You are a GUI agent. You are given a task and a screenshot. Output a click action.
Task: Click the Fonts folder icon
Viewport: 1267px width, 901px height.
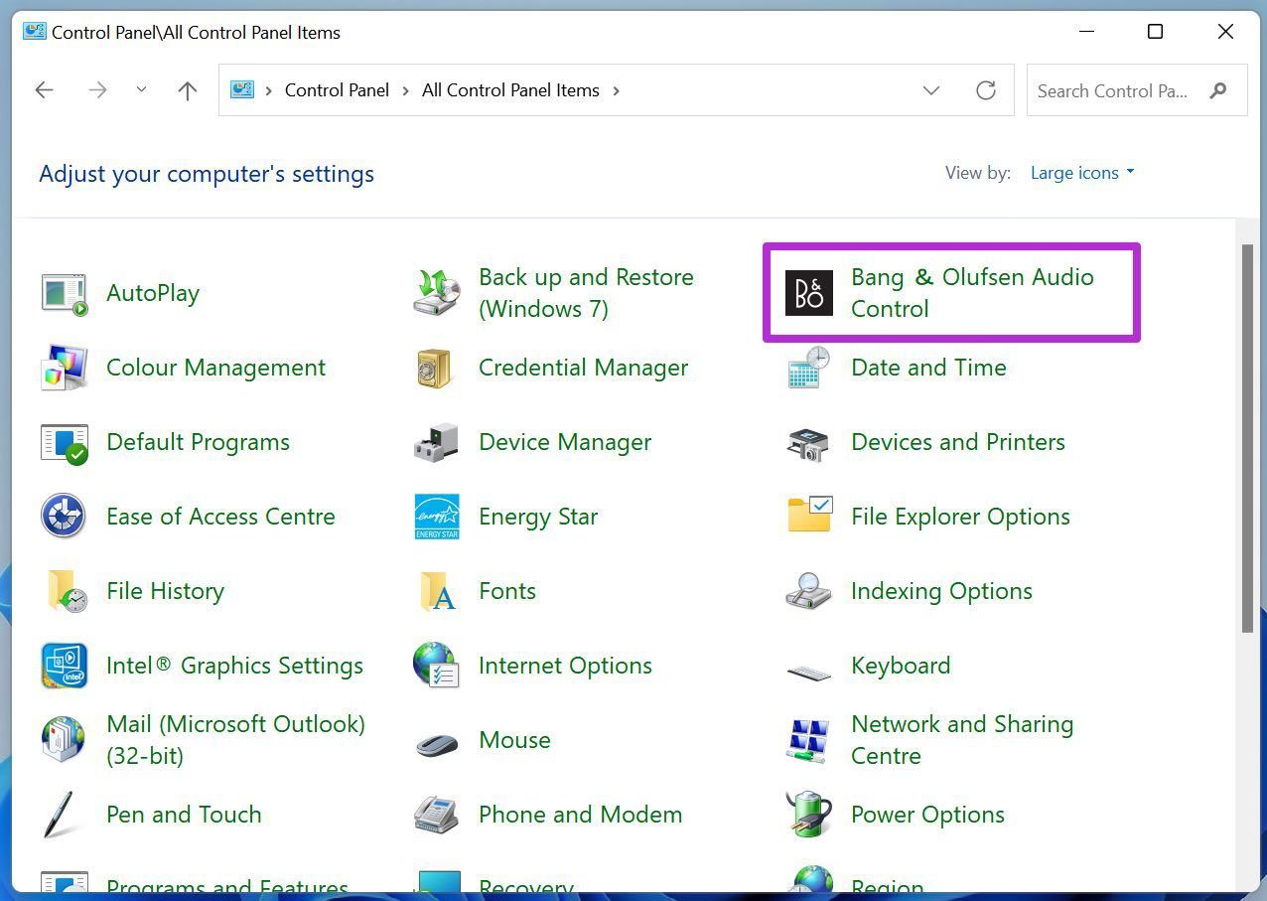pyautogui.click(x=438, y=591)
